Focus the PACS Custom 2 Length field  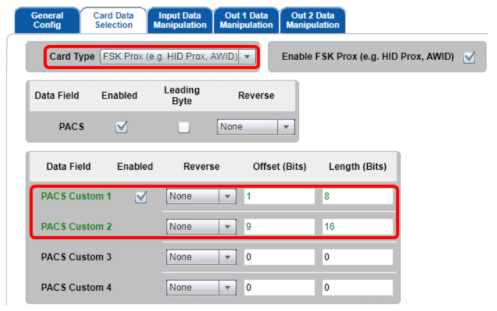[x=357, y=227]
